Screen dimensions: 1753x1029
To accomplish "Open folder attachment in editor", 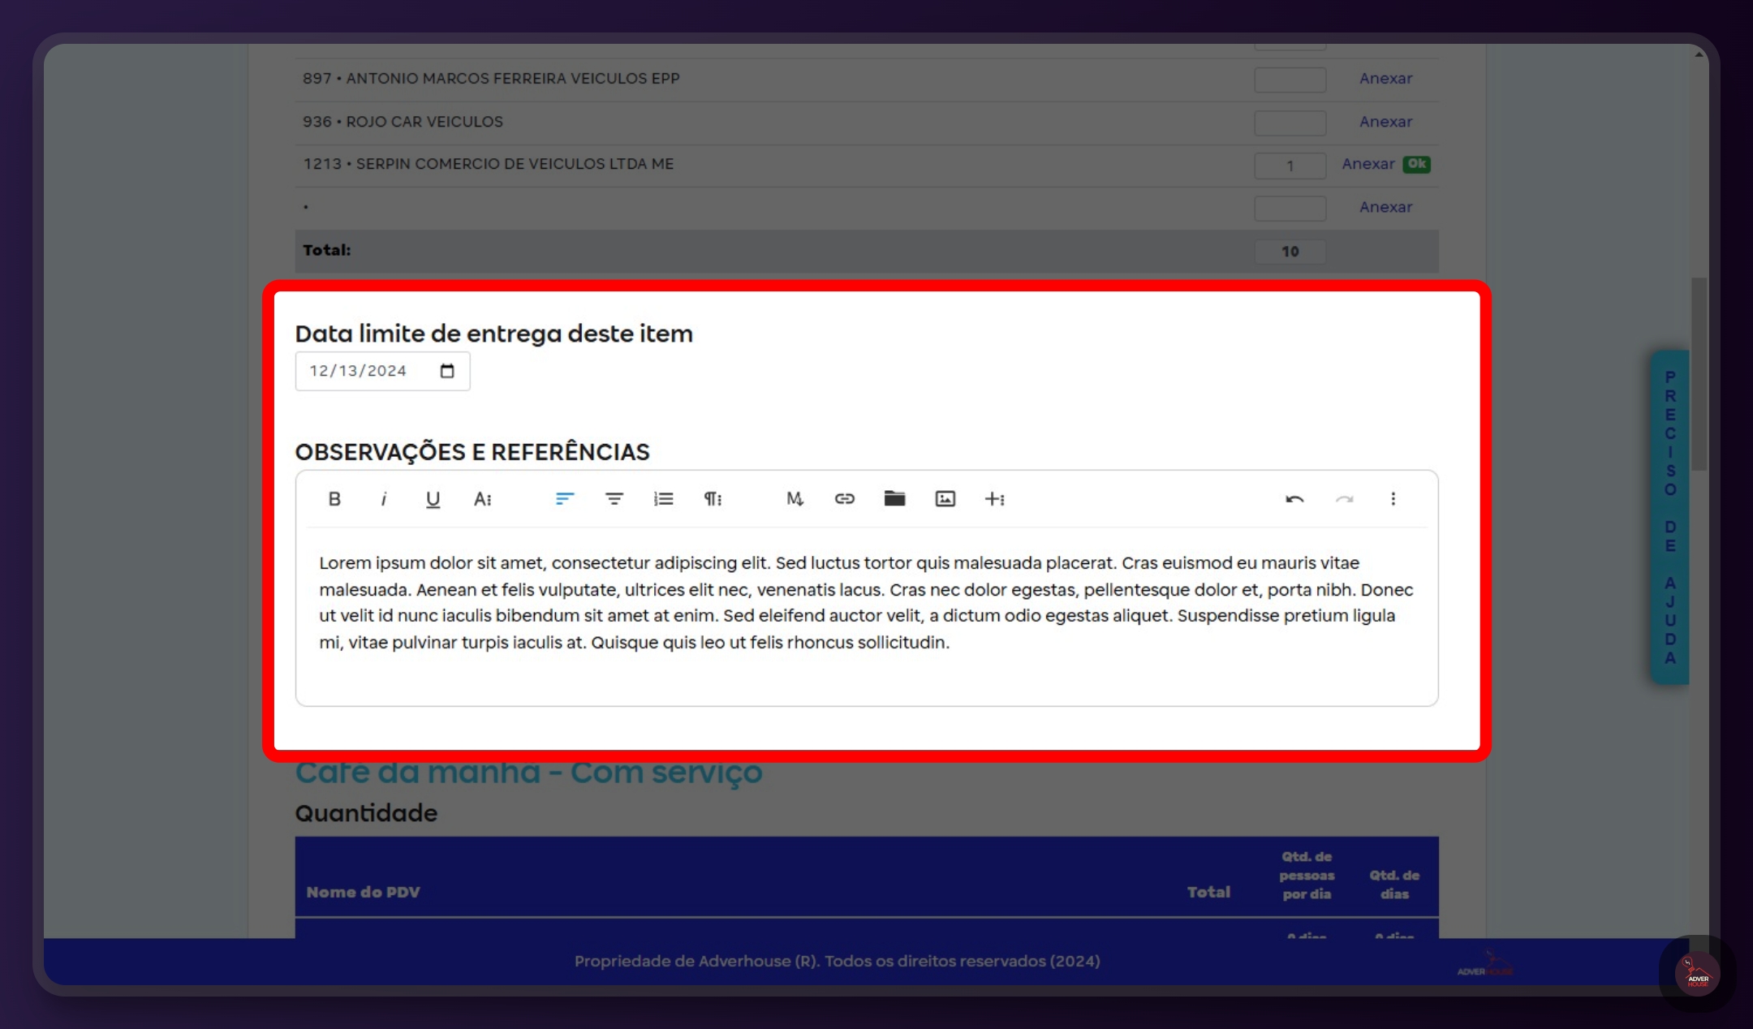I will (x=894, y=498).
